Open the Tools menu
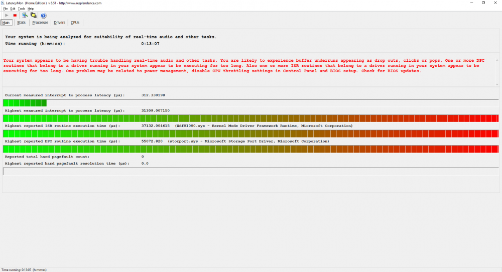The width and height of the screenshot is (502, 272). 22,9
